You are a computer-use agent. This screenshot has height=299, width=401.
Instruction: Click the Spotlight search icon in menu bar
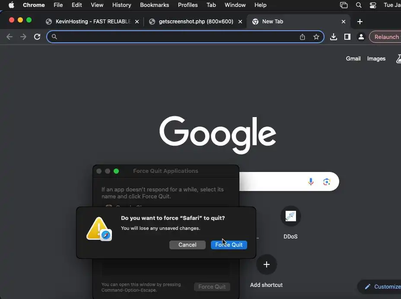coord(359,5)
